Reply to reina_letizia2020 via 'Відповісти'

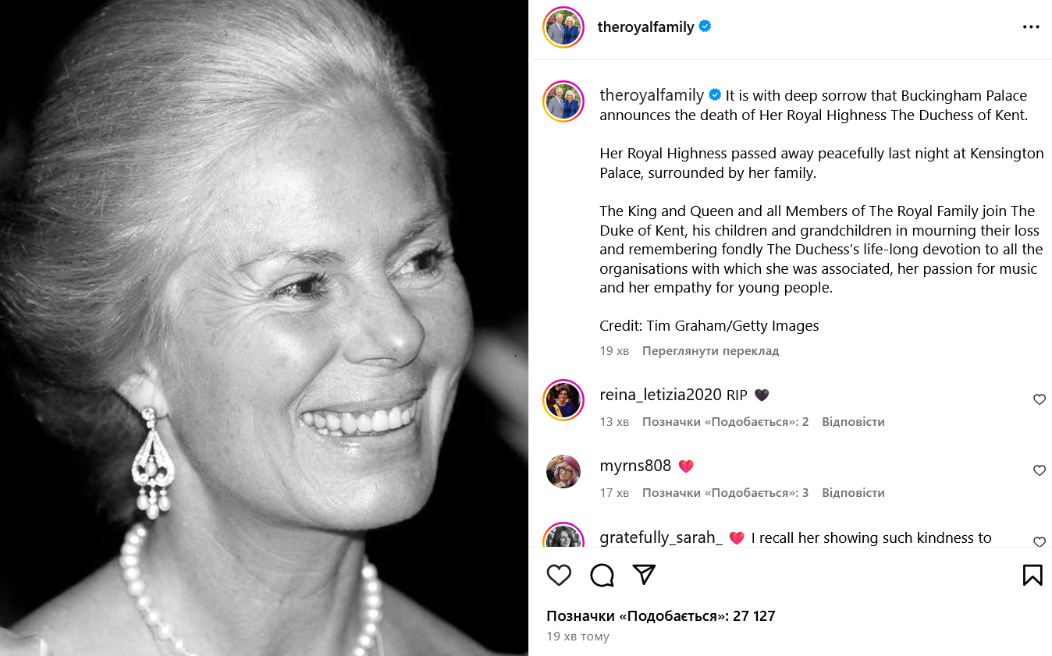point(853,422)
